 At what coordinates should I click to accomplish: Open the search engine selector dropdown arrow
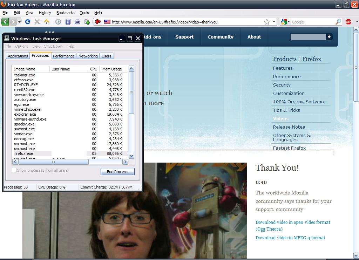[x=289, y=22]
